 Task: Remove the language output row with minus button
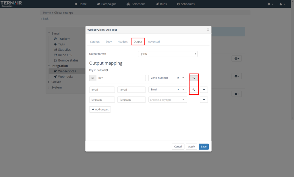coord(204,99)
